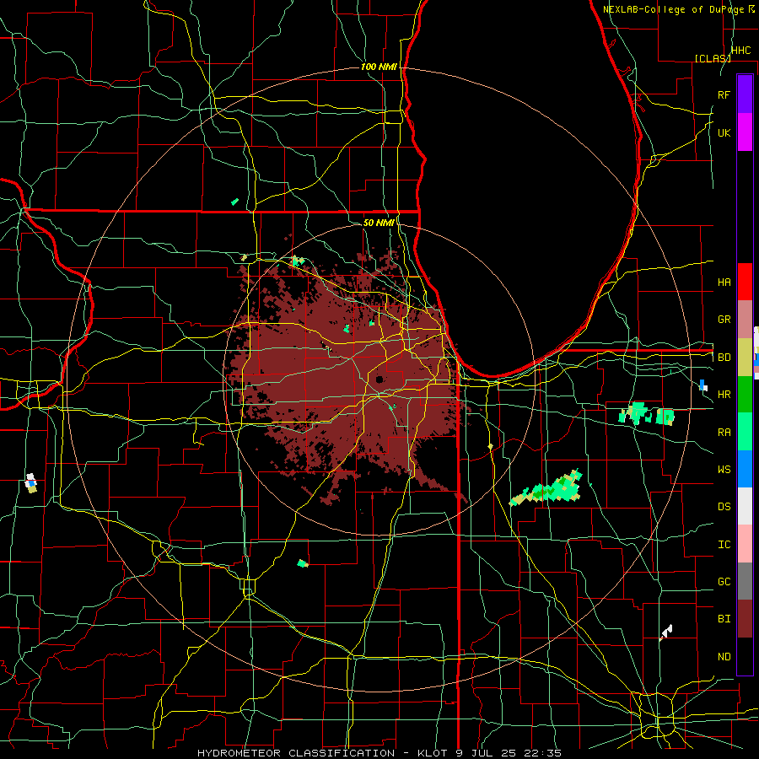Screen dimensions: 759x759
Task: Pick the light pink IC legend swatch
Action: [745, 544]
